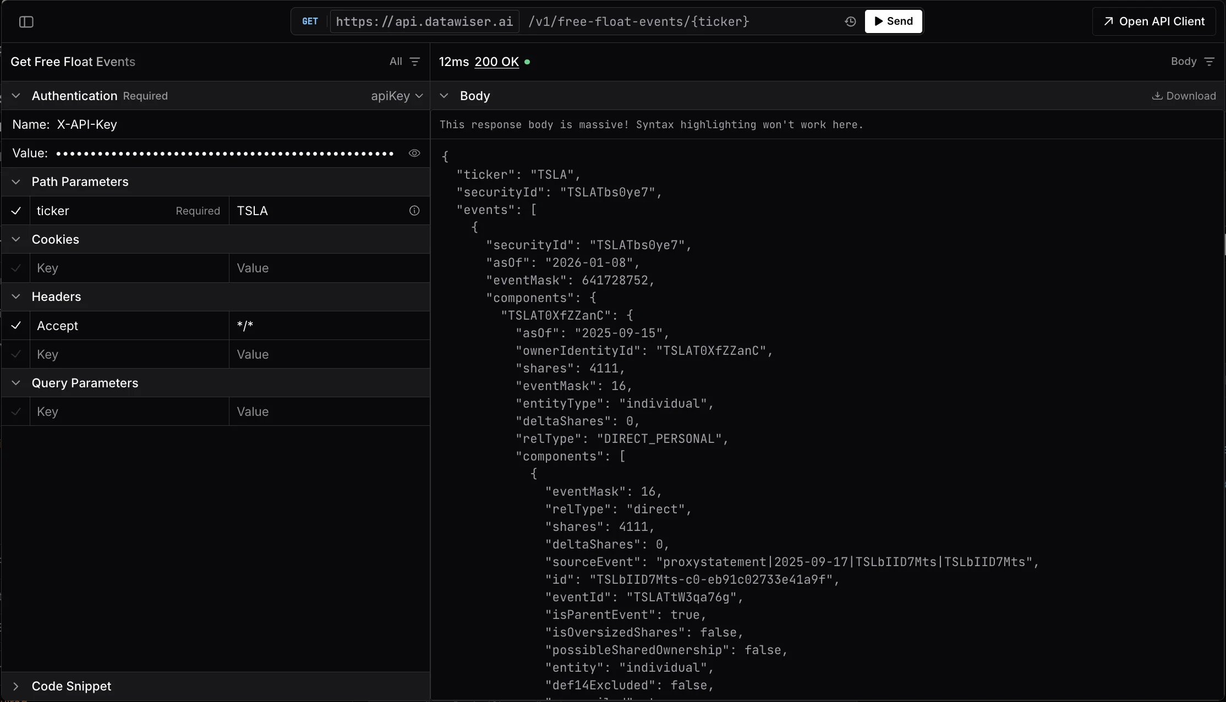Click the Send button
Image resolution: width=1226 pixels, height=702 pixels.
coord(893,21)
